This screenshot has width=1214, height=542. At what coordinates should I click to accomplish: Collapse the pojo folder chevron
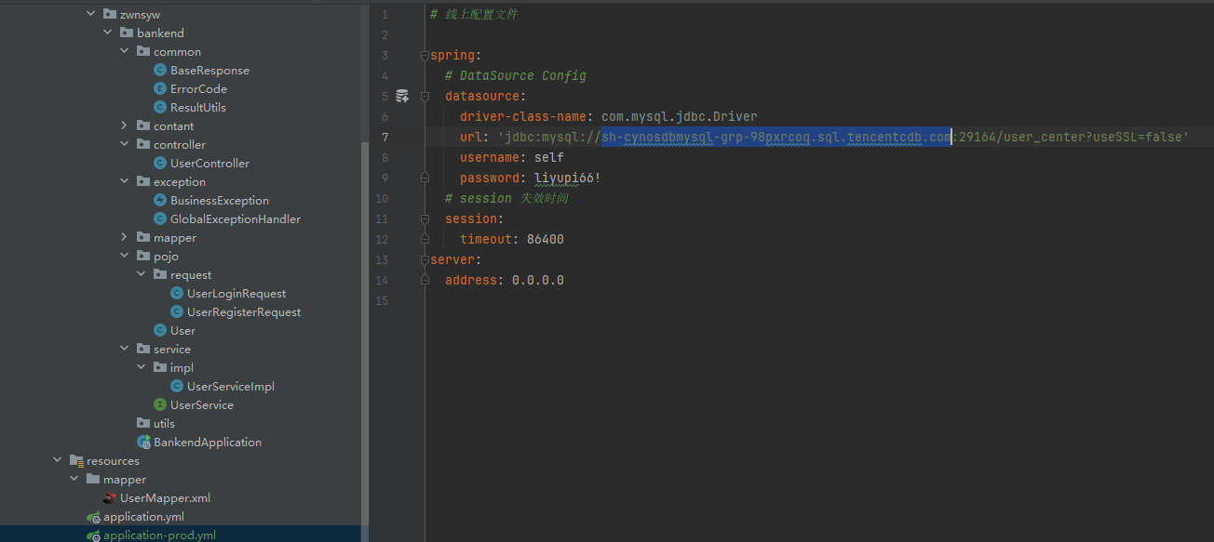tap(125, 256)
